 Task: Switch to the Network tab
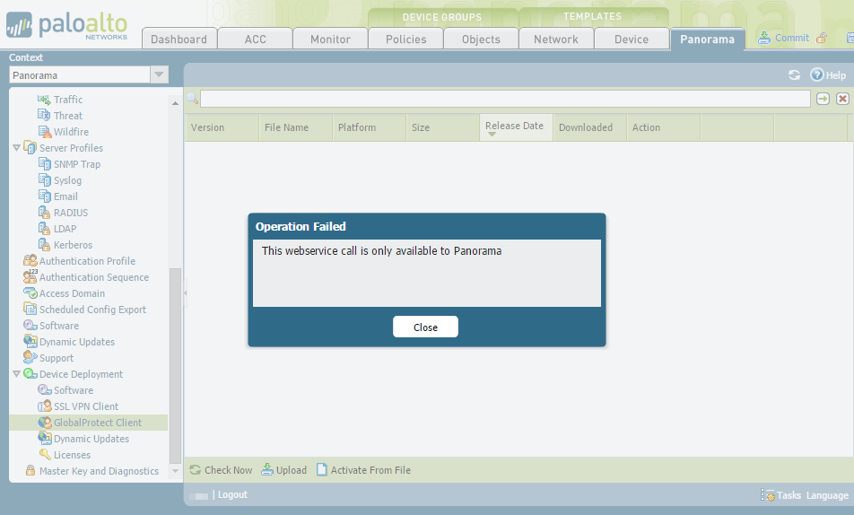pyautogui.click(x=555, y=39)
